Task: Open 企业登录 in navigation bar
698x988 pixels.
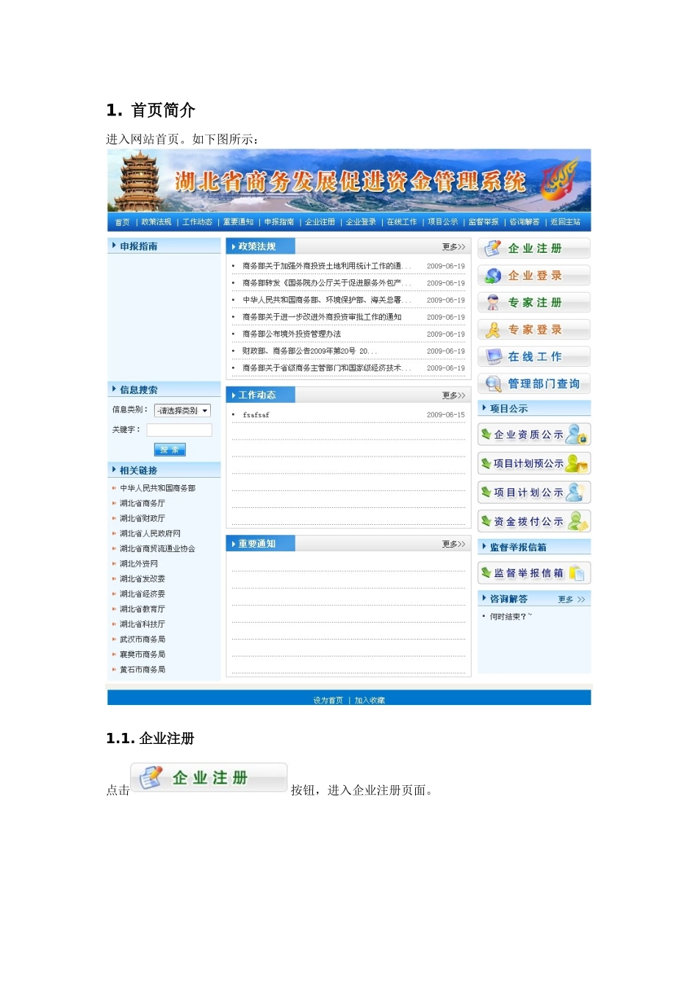Action: pyautogui.click(x=361, y=222)
